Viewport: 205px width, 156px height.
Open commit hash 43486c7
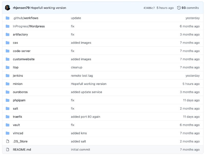[149, 8]
